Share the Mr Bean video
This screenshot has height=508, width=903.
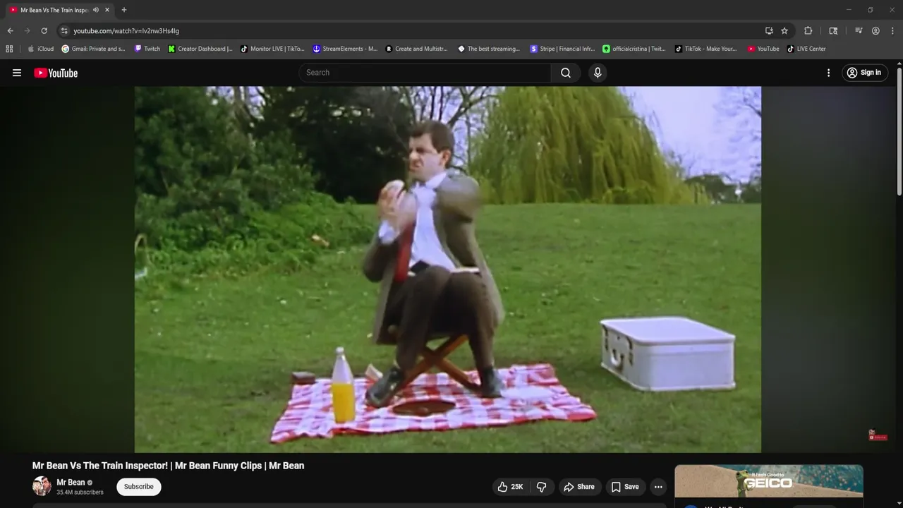point(578,487)
